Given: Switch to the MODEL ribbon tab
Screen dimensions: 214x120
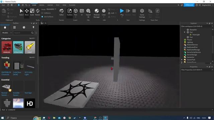Looking at the screenshot, I should coord(42,5).
